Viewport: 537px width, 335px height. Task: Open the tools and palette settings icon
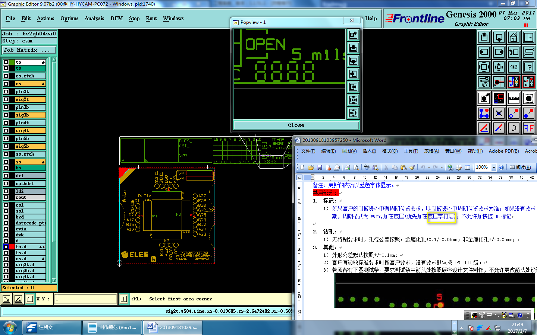pyautogui.click(x=484, y=82)
